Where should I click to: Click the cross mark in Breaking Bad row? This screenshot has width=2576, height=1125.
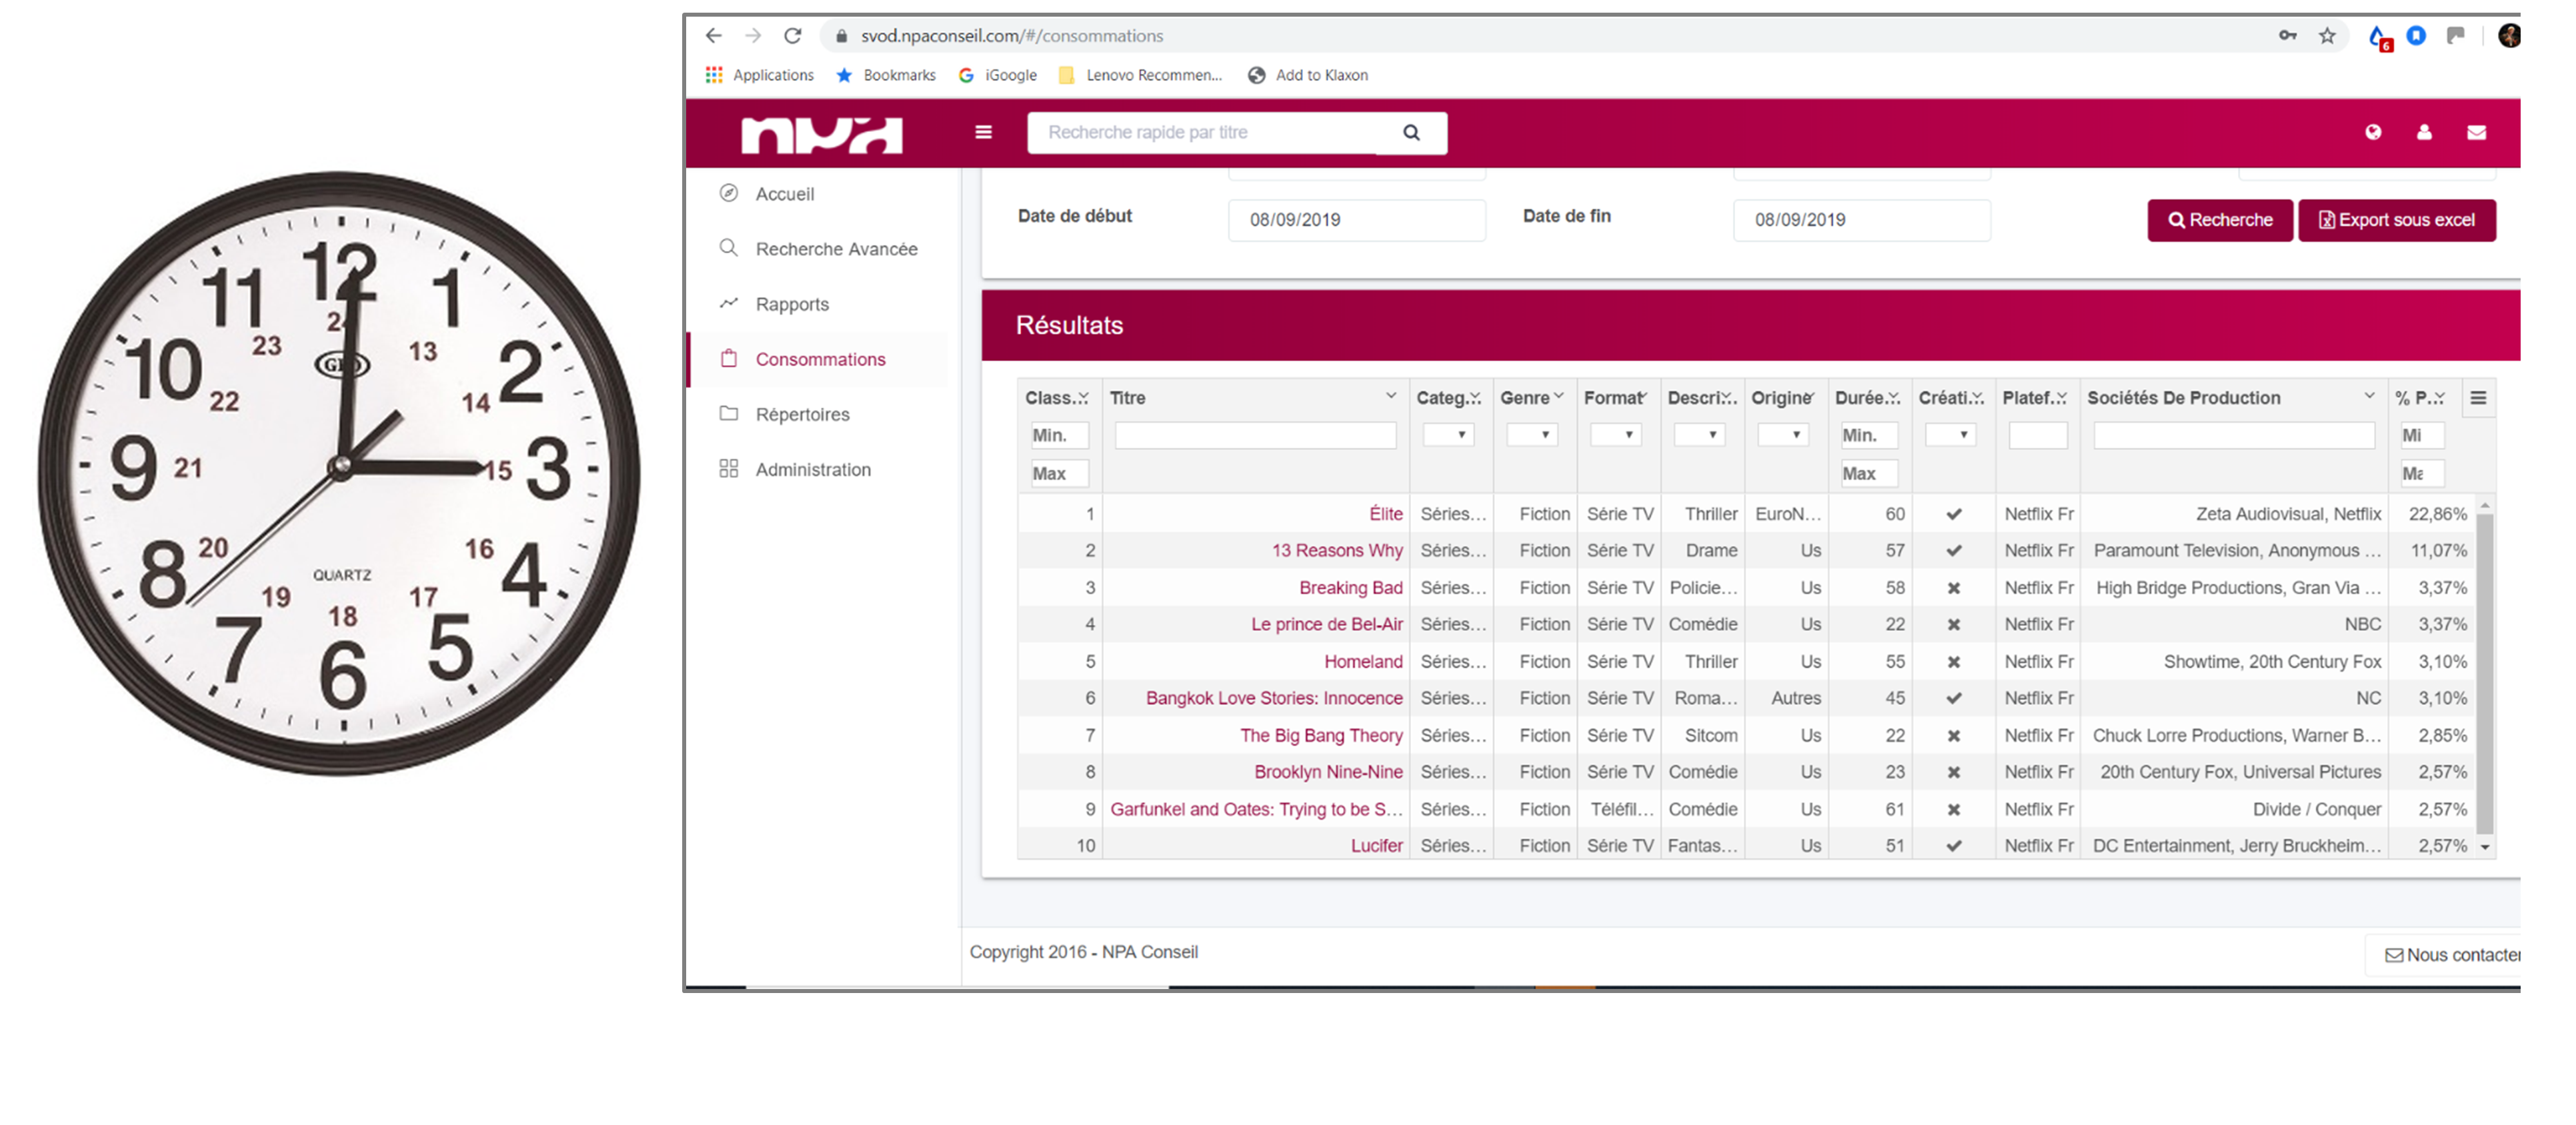tap(1953, 587)
